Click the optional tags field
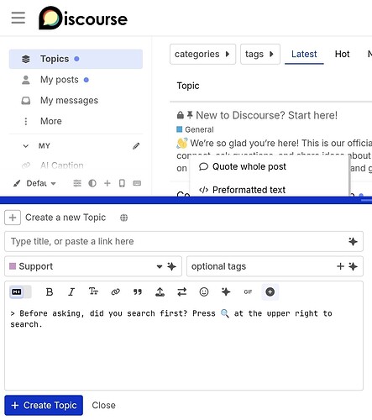This screenshot has width=372, height=420. pos(275,266)
